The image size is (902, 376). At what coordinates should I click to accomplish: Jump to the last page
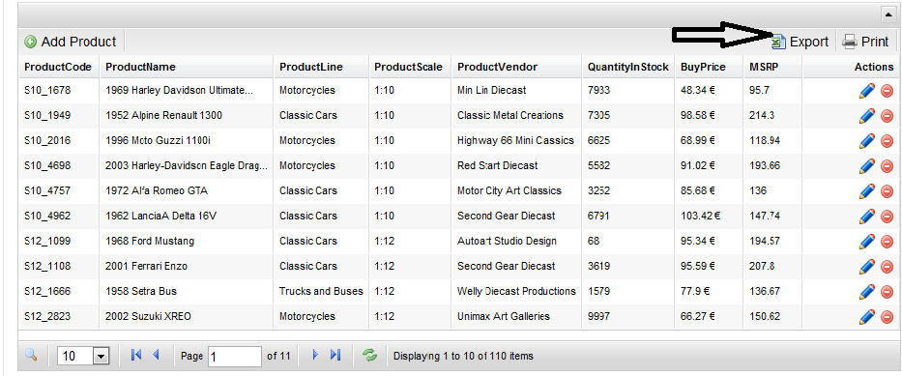tap(335, 356)
